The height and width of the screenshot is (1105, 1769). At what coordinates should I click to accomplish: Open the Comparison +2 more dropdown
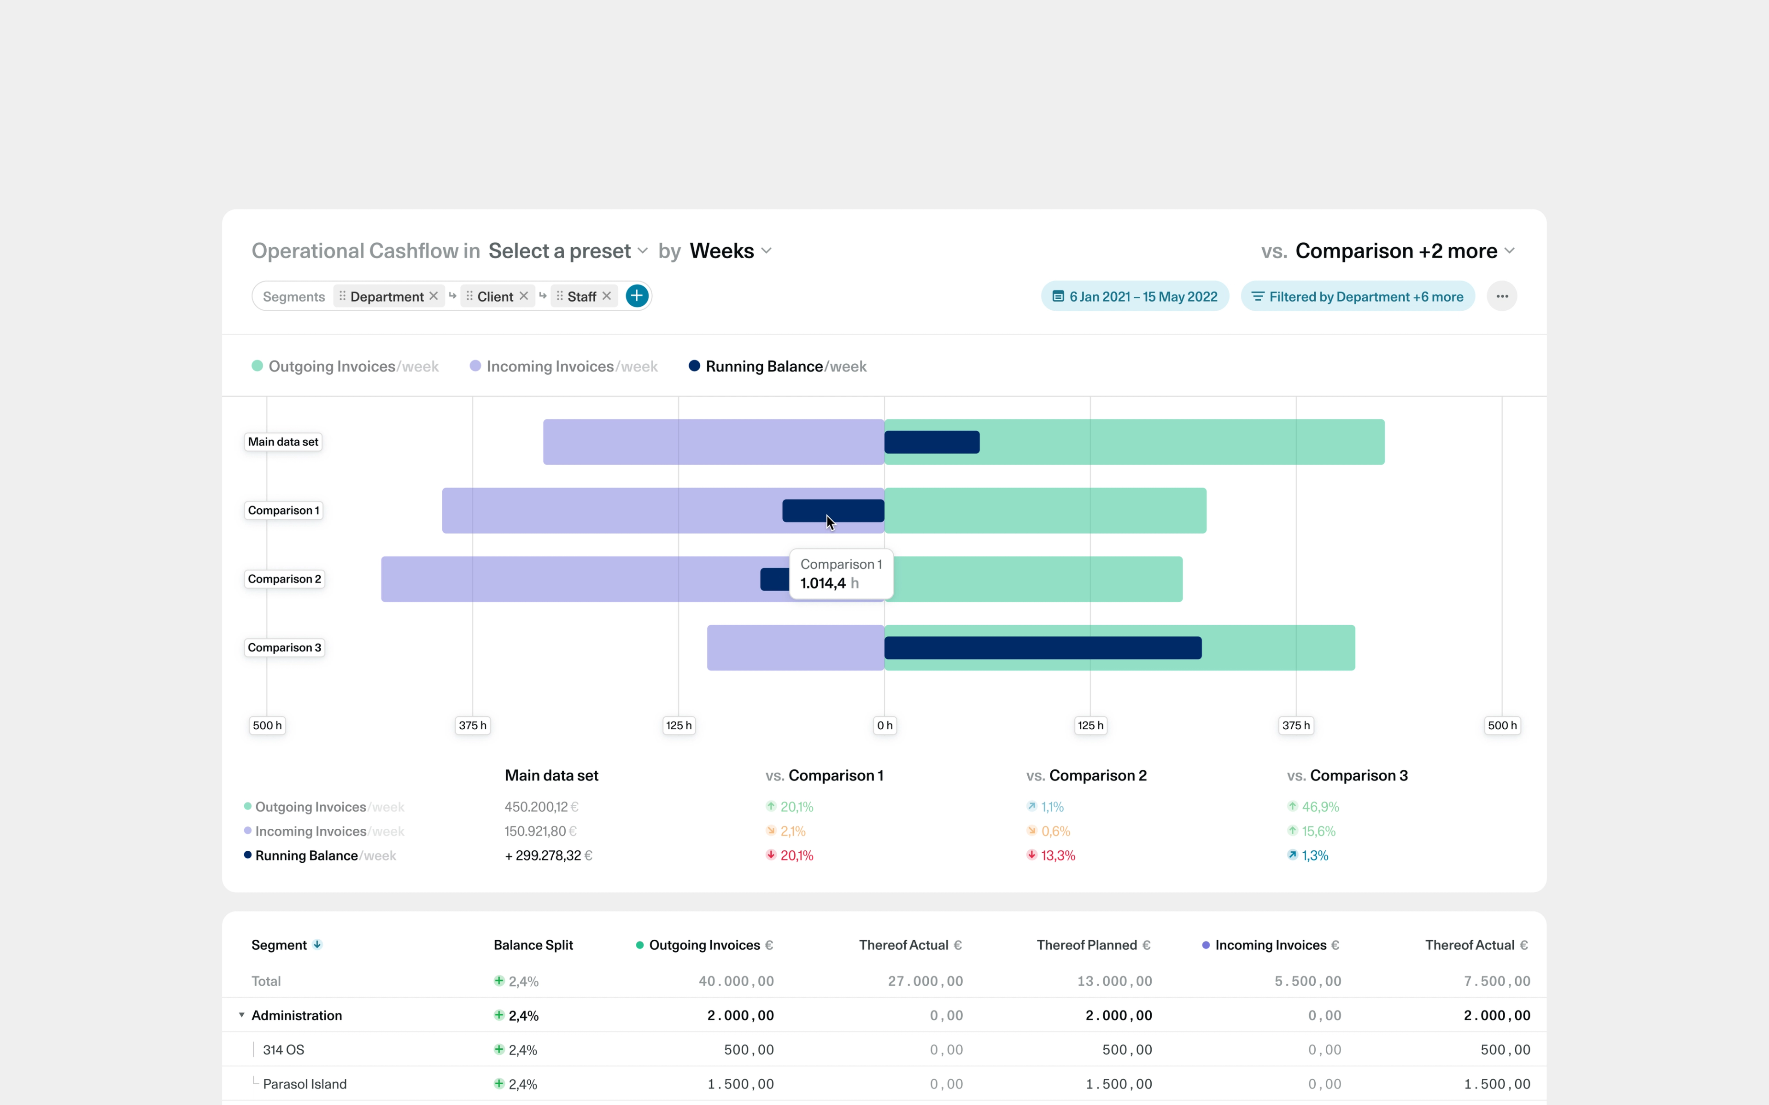(x=1405, y=250)
